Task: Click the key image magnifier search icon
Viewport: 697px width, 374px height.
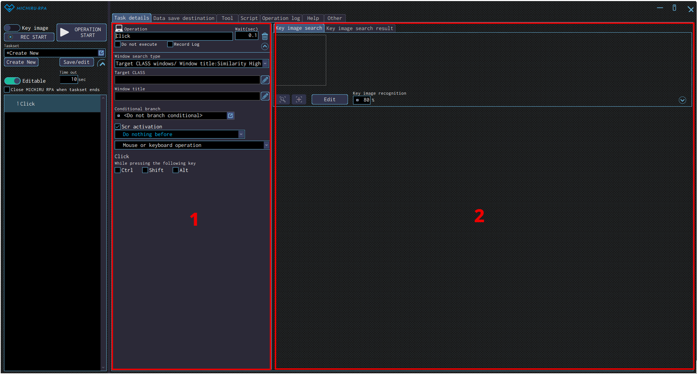Action: pyautogui.click(x=283, y=100)
